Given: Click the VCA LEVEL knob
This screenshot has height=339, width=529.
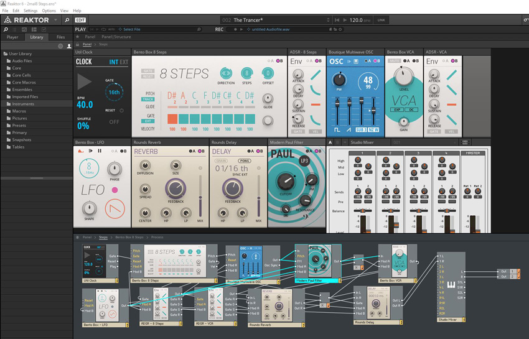Looking at the screenshot, I should tap(403, 77).
